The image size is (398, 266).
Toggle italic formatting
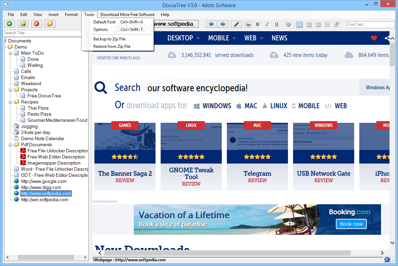[x=267, y=24]
